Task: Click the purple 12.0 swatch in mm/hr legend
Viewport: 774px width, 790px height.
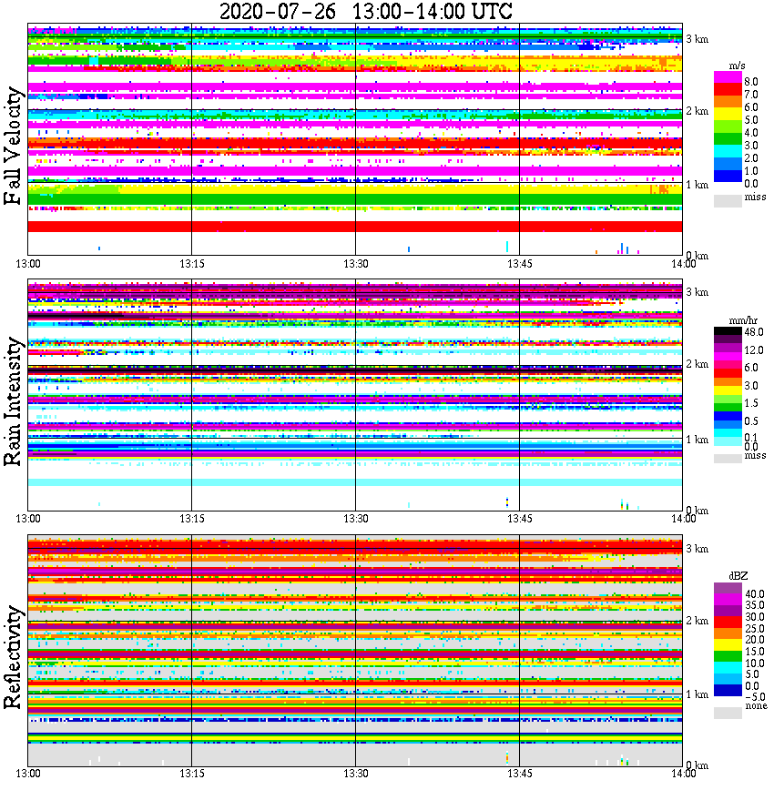Action: [728, 349]
